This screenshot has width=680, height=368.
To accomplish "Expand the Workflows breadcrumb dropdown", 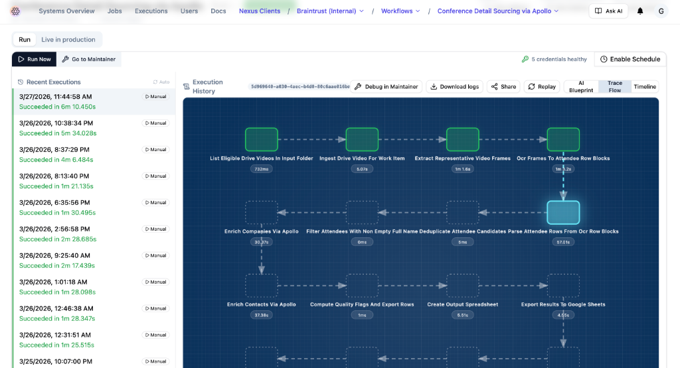I will point(400,11).
